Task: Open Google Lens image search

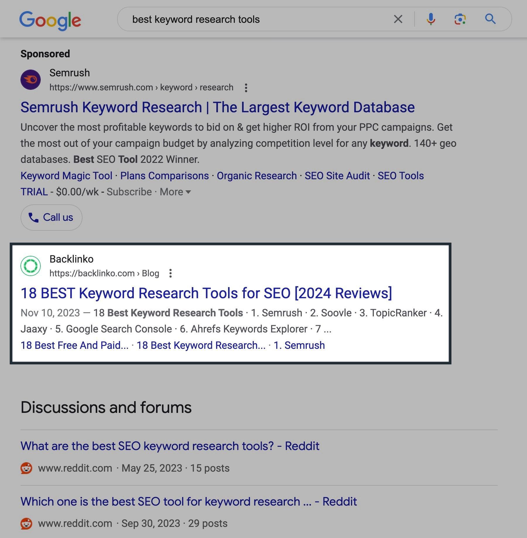Action: click(x=460, y=19)
